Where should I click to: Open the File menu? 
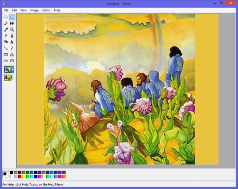click(x=6, y=10)
